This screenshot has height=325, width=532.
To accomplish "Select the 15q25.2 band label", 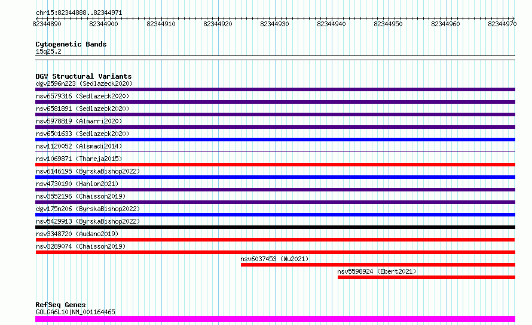I will click(48, 51).
